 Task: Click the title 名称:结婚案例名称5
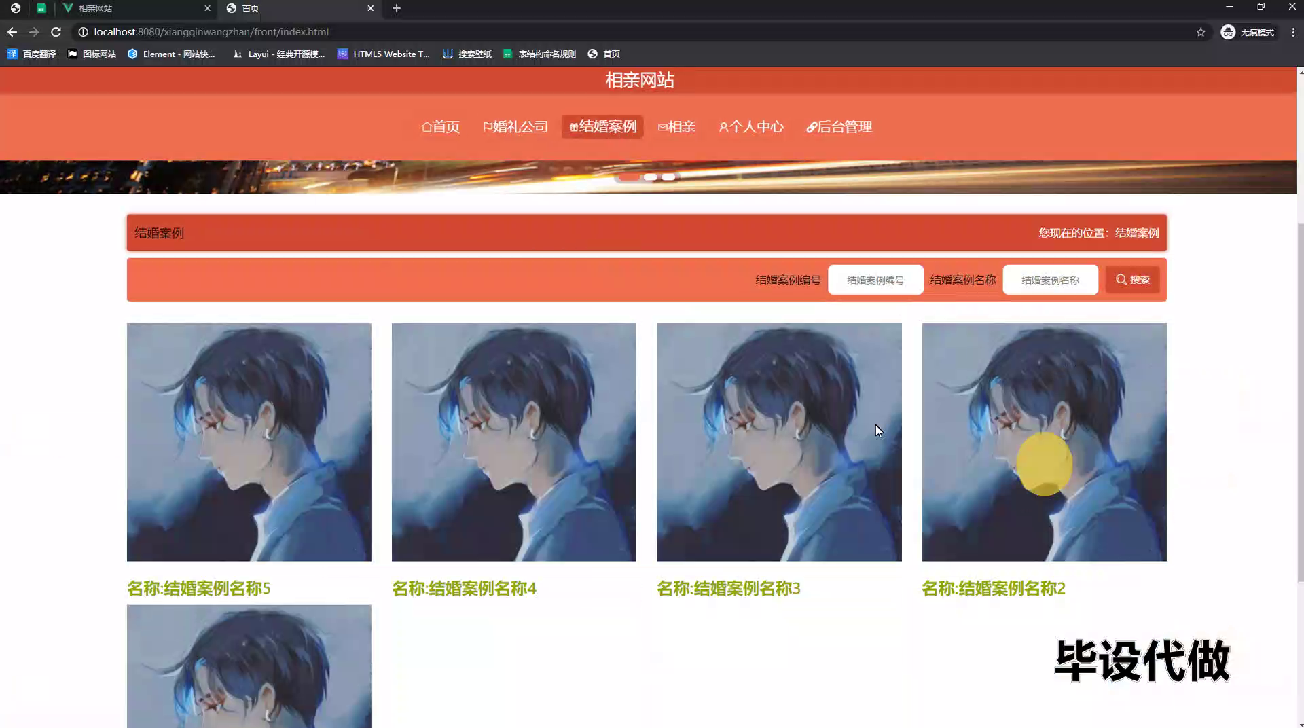click(199, 588)
